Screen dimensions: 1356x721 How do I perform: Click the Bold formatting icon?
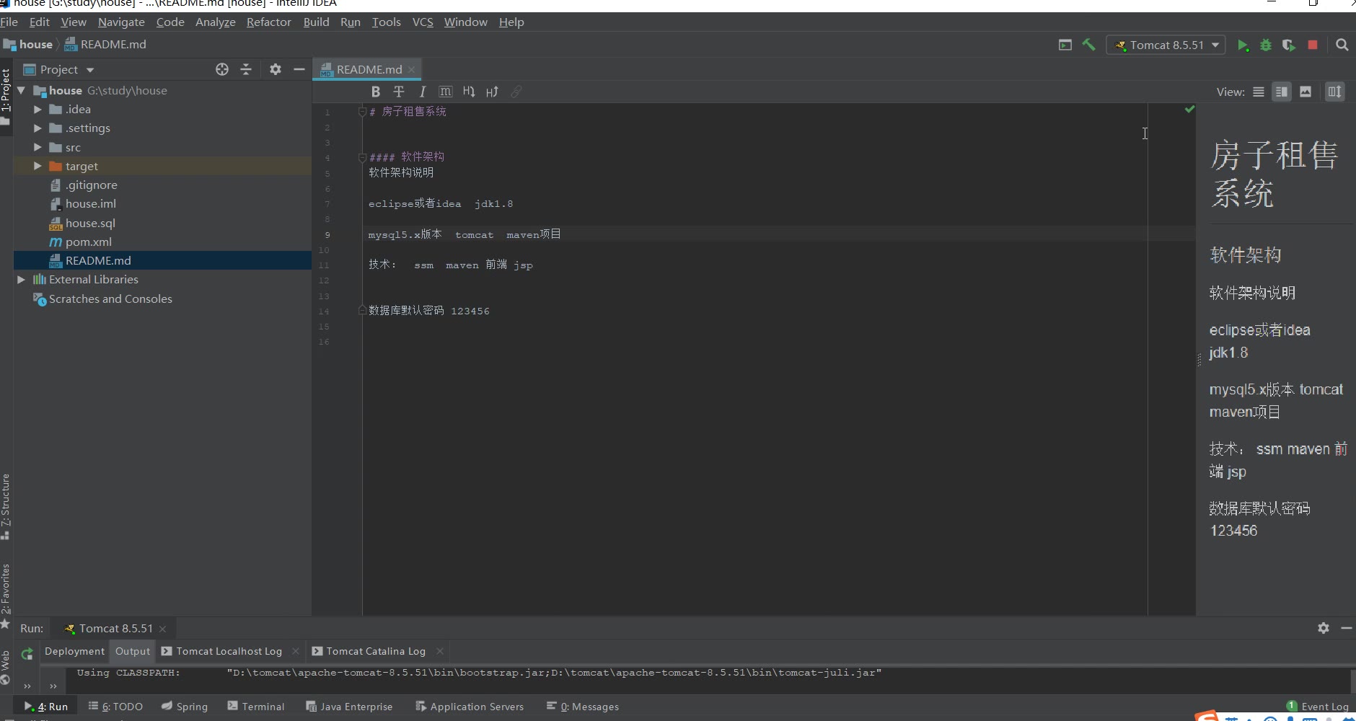click(x=375, y=92)
